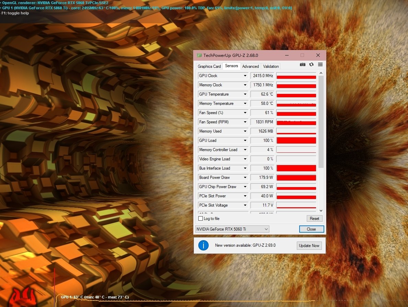Open the Fan Speed (RPM) dropdown
The height and width of the screenshot is (307, 408).
point(245,122)
